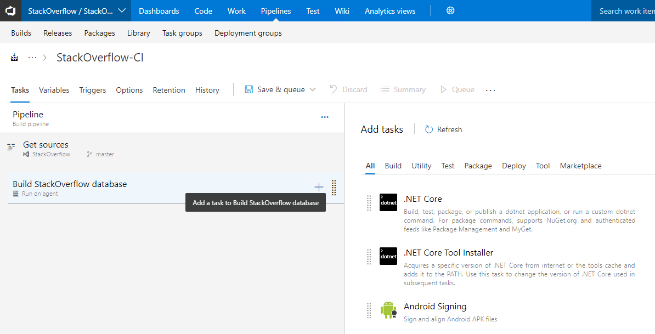Click the Search work items field
This screenshot has width=655, height=334.
point(623,11)
